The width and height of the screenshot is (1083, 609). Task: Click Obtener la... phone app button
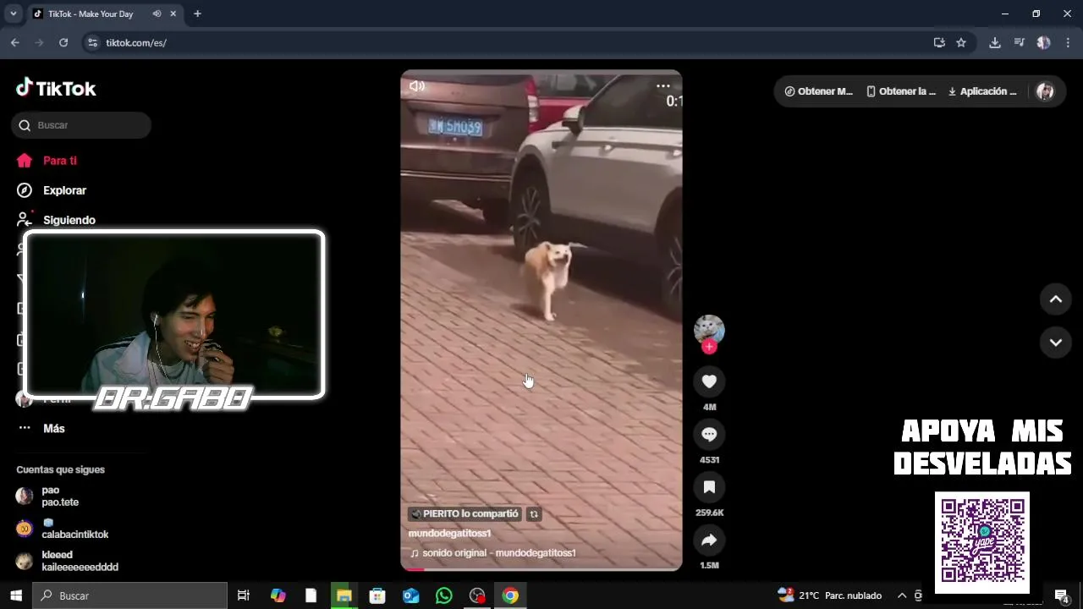click(x=901, y=91)
